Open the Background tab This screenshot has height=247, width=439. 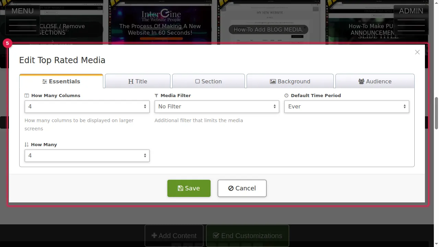click(290, 81)
